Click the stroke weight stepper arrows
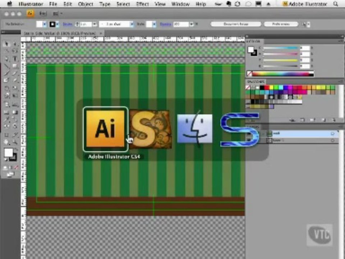345x259 pixels. coord(77,24)
